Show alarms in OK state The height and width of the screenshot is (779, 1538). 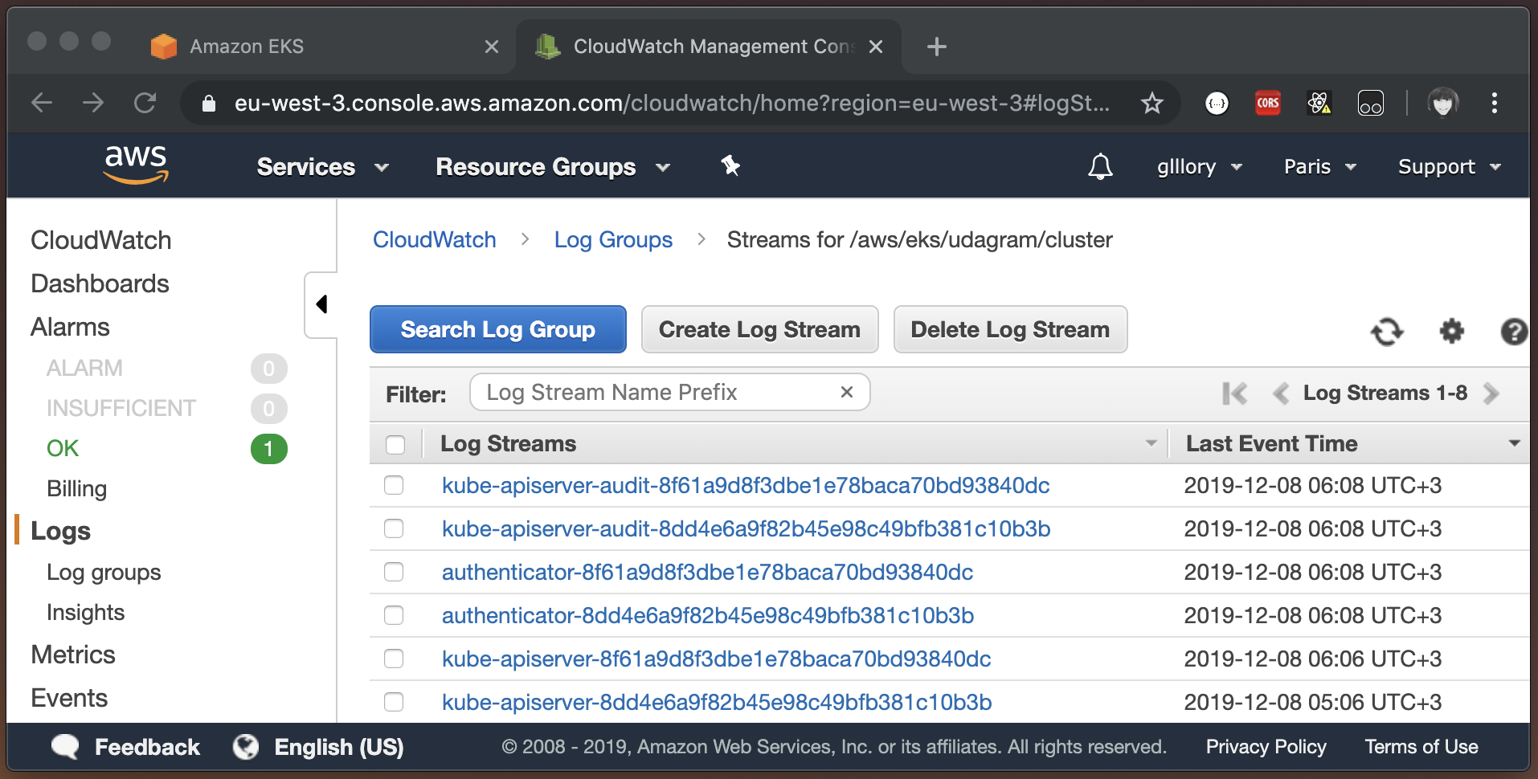click(63, 448)
